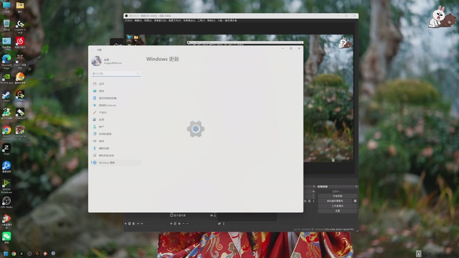459x258 pixels.
Task: Click the Windows Start button on taskbar
Action: [6, 253]
